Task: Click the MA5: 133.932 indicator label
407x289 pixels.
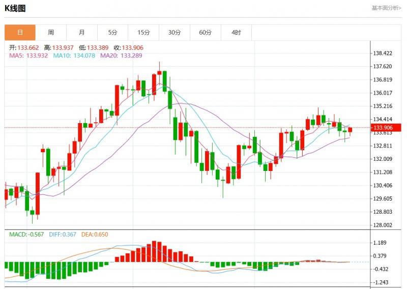Action: point(28,55)
